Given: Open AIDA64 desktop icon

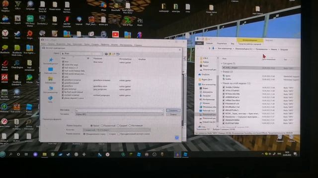Looking at the screenshot, I should pyautogui.click(x=4, y=79).
